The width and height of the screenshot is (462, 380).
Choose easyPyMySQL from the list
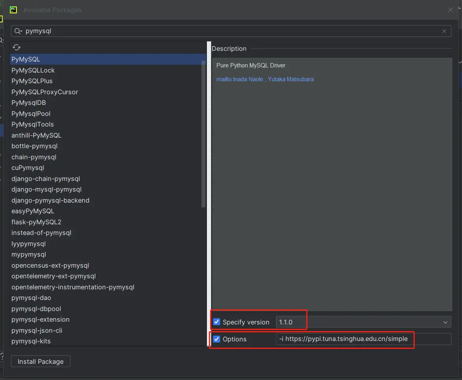click(108, 211)
